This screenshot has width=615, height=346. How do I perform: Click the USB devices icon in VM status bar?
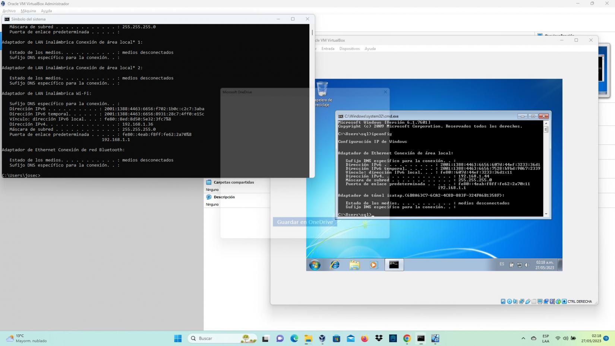click(528, 301)
